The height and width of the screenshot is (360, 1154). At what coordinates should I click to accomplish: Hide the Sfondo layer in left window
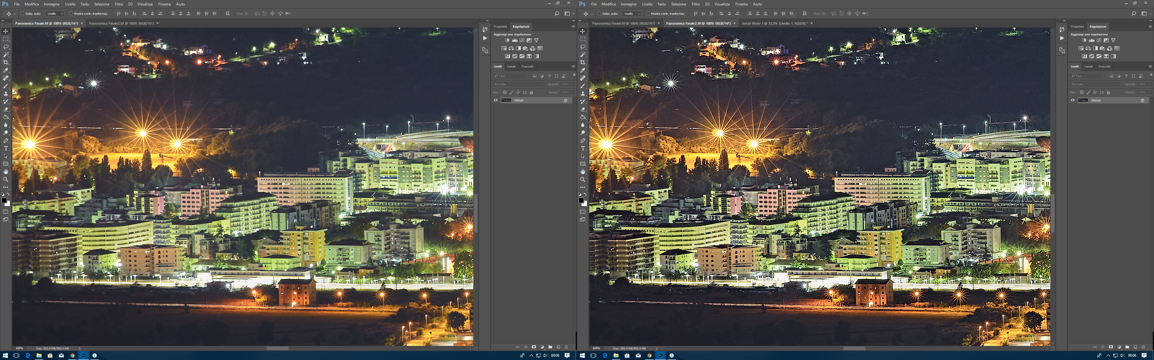[496, 100]
